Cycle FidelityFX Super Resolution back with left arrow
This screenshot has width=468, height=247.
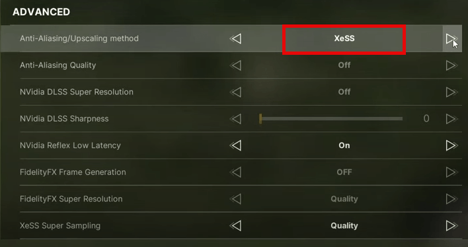(x=236, y=199)
